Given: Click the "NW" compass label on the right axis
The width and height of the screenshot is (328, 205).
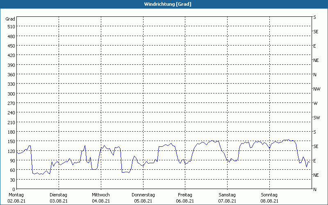Looking at the screenshot, I should tap(317, 89).
